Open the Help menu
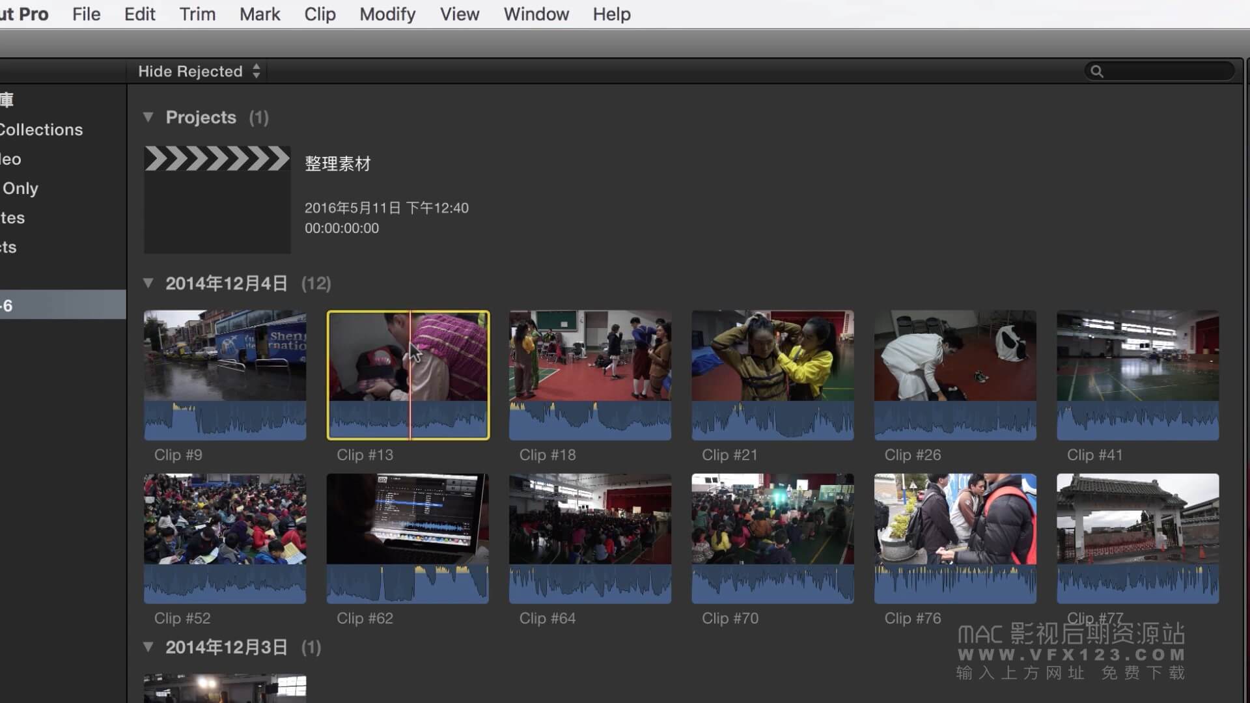 611,14
